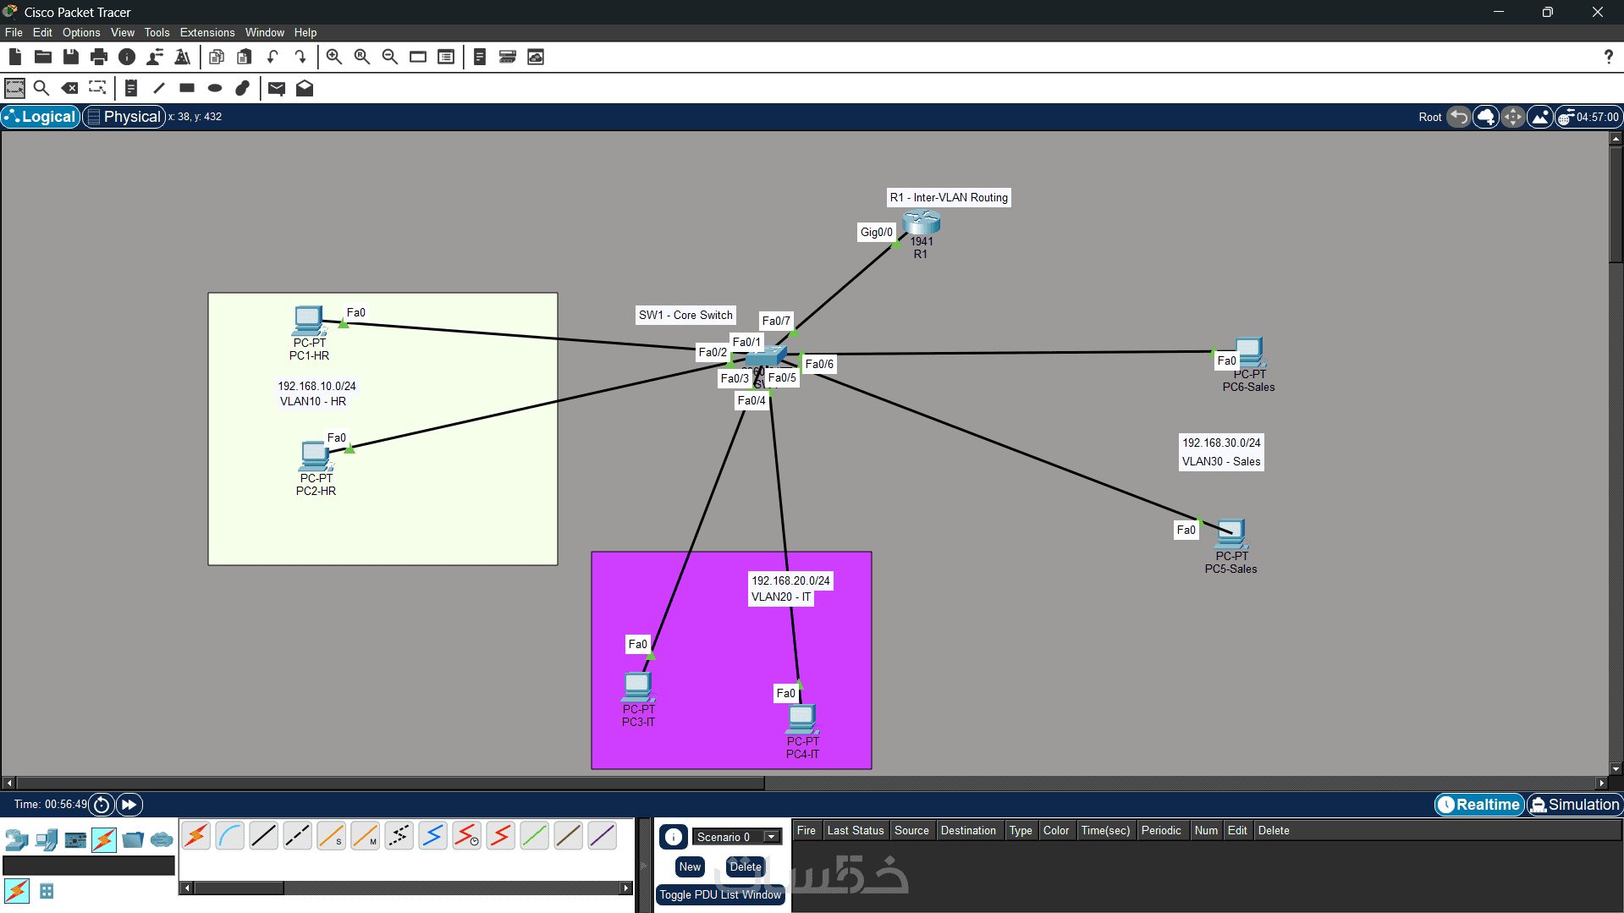Click the Add Simple PDU envelope icon
1624x913 pixels.
pyautogui.click(x=277, y=88)
